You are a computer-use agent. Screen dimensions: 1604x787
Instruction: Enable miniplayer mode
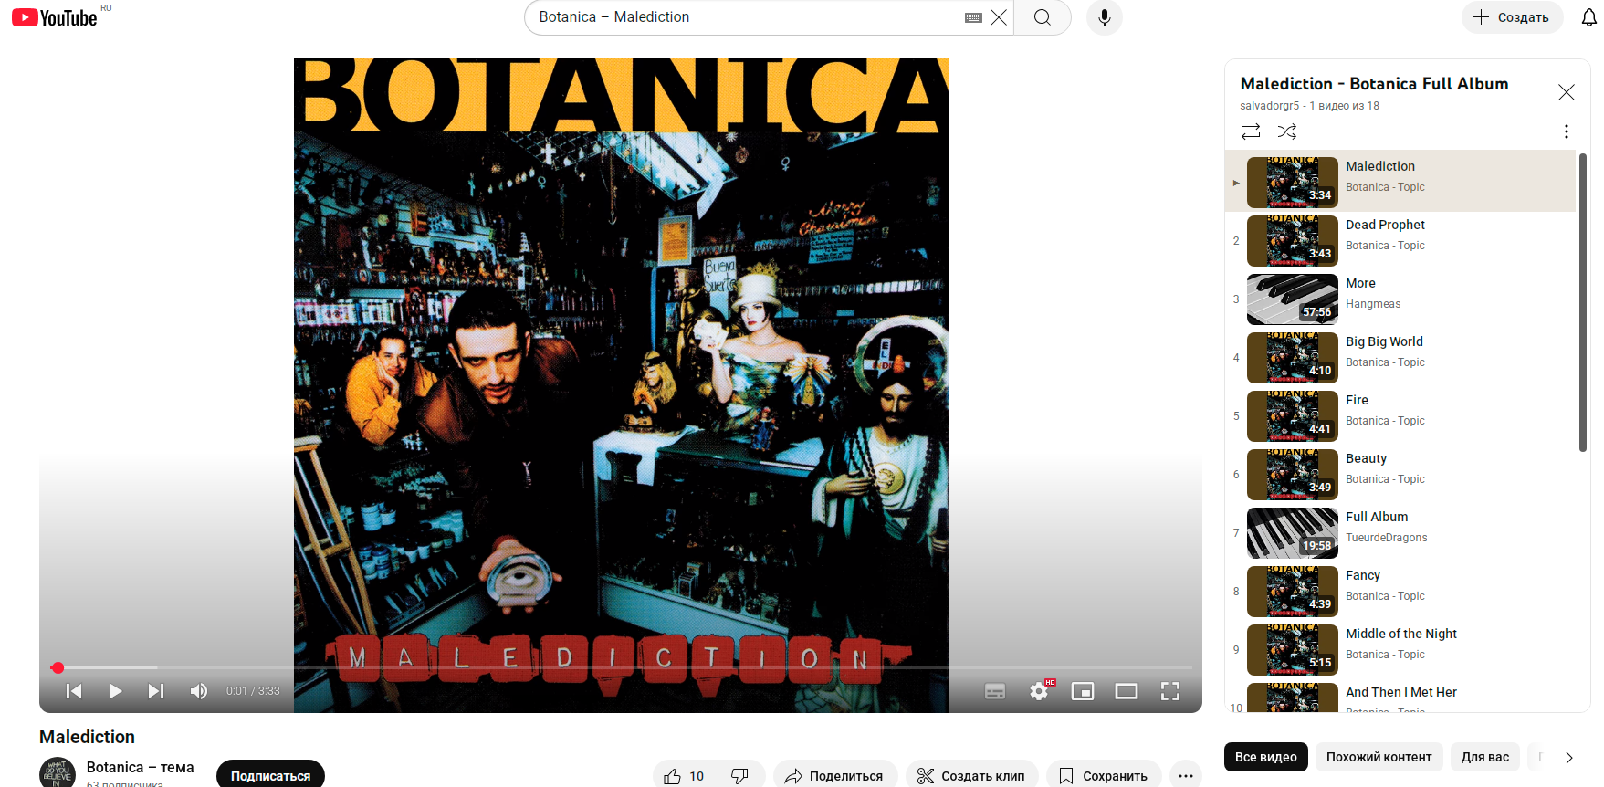coord(1083,691)
